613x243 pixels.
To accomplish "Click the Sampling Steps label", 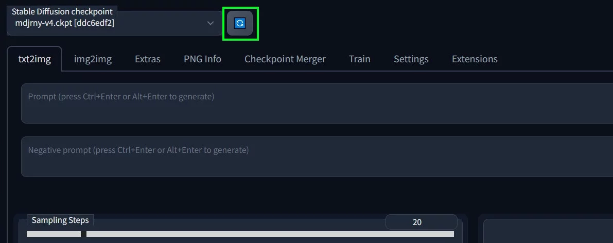I will click(x=60, y=220).
